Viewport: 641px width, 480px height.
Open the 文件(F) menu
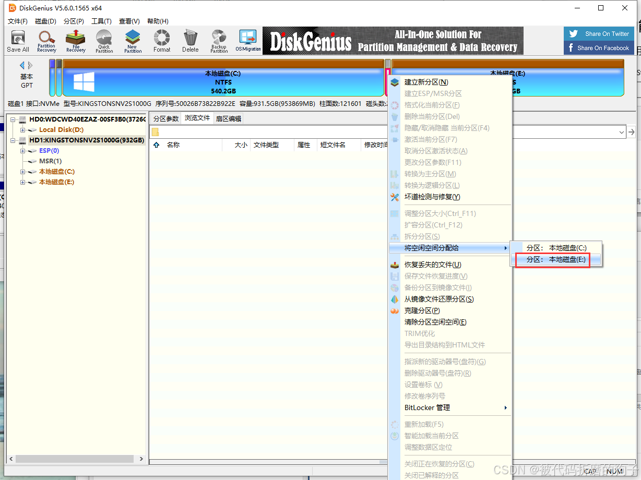(18, 21)
